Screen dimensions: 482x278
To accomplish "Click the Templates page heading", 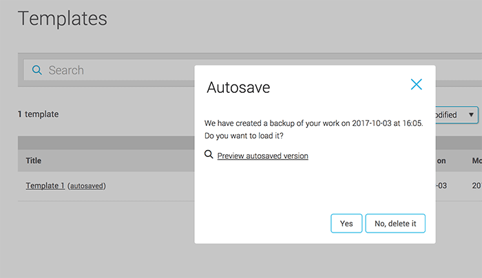I will click(x=63, y=19).
